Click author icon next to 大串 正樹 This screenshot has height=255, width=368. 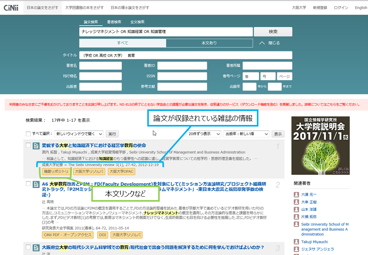point(296,202)
